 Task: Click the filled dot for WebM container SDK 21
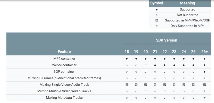tap(155, 65)
